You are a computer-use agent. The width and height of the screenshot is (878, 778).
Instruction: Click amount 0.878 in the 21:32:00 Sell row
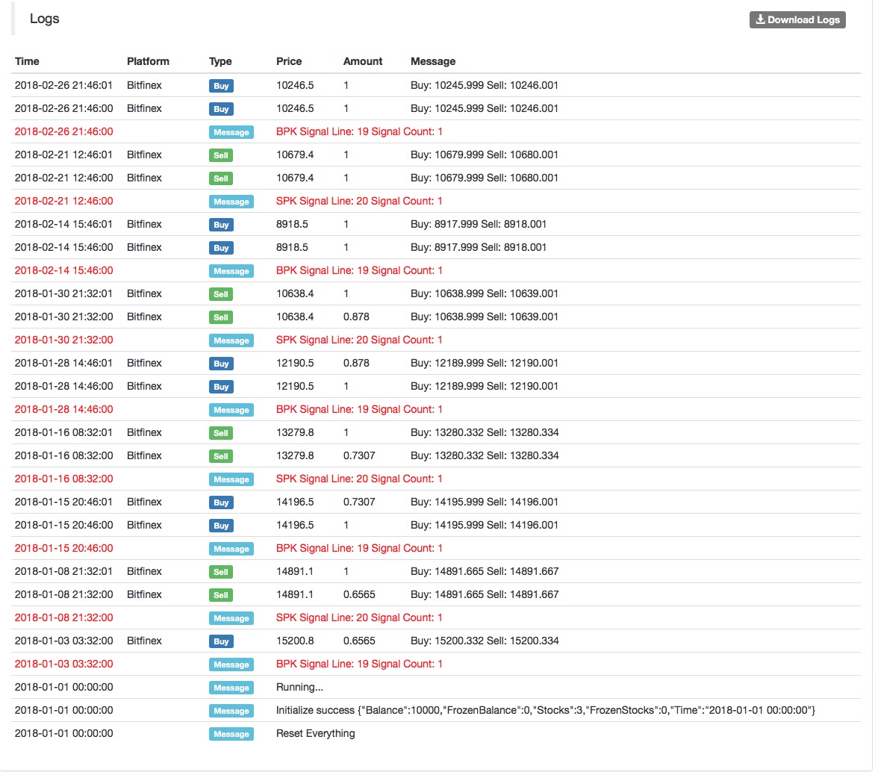(x=356, y=317)
